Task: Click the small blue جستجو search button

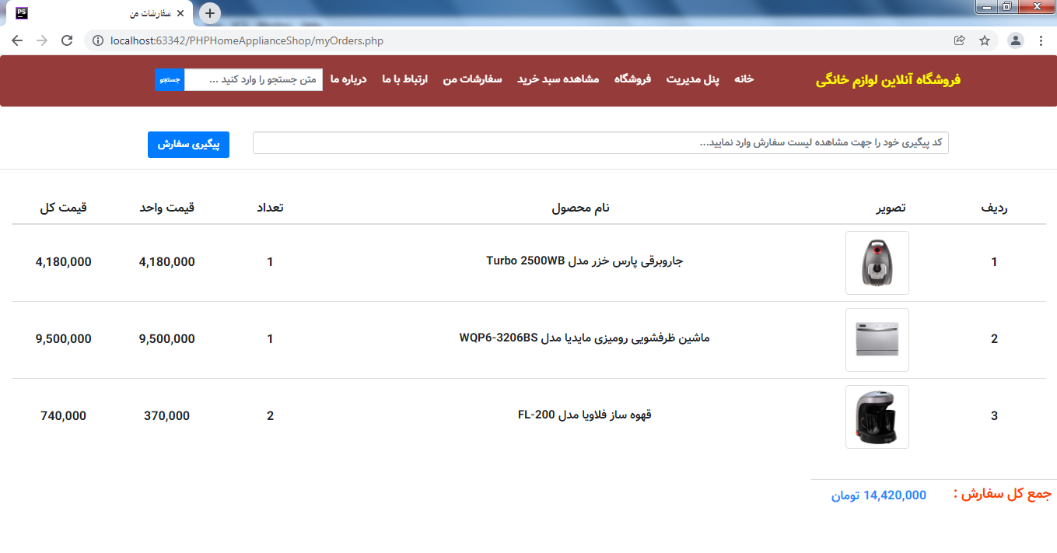Action: click(170, 79)
